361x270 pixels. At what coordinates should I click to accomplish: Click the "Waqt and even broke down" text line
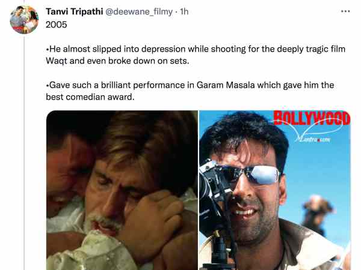pyautogui.click(x=117, y=61)
